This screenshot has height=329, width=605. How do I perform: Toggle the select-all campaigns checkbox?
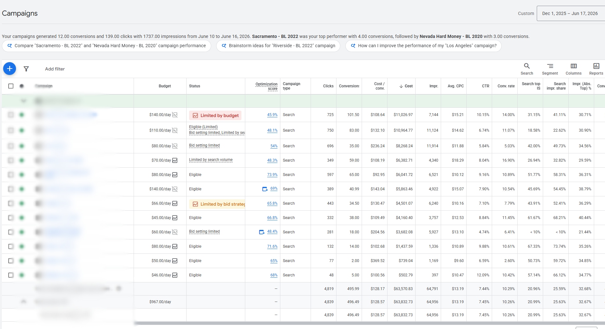tap(11, 86)
